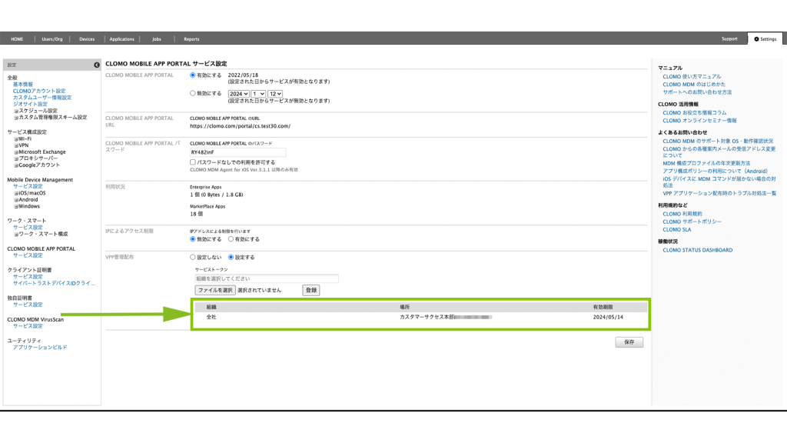
Task: Open the day dropdown showing 12
Action: [x=275, y=94]
